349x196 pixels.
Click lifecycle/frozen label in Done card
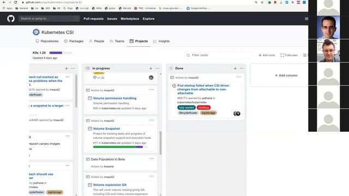(188, 113)
